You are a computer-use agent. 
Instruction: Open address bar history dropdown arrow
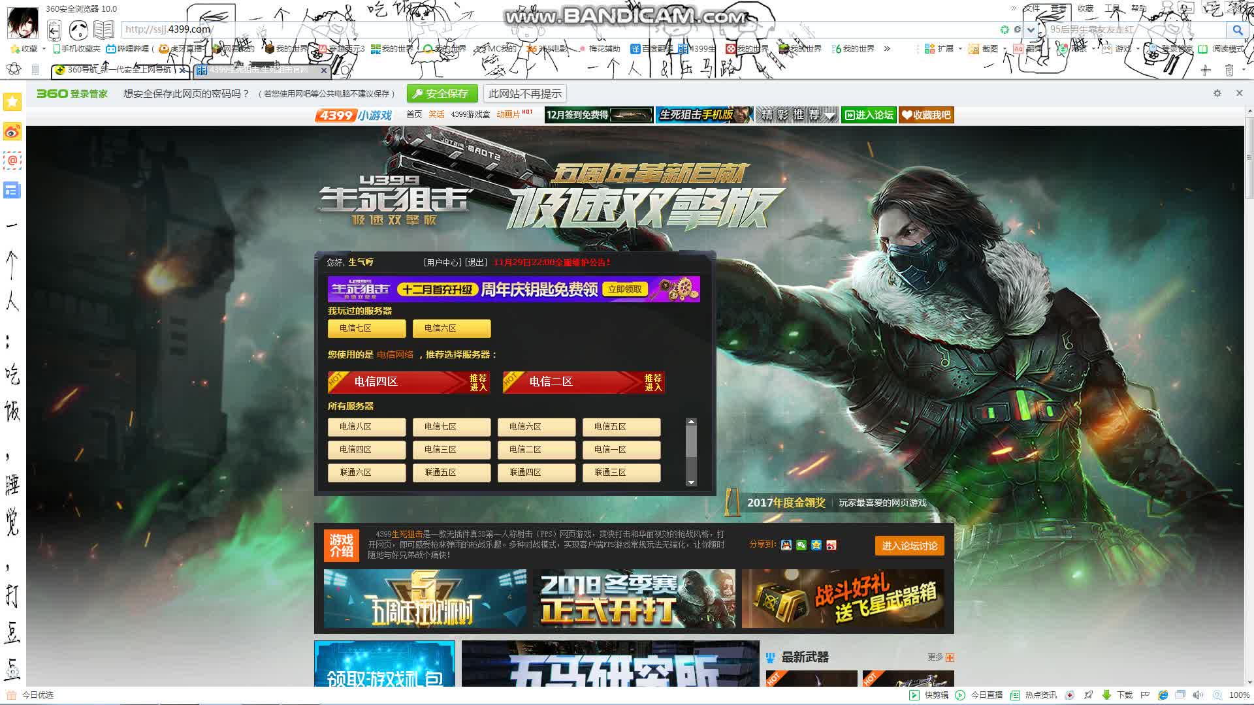coord(1031,29)
